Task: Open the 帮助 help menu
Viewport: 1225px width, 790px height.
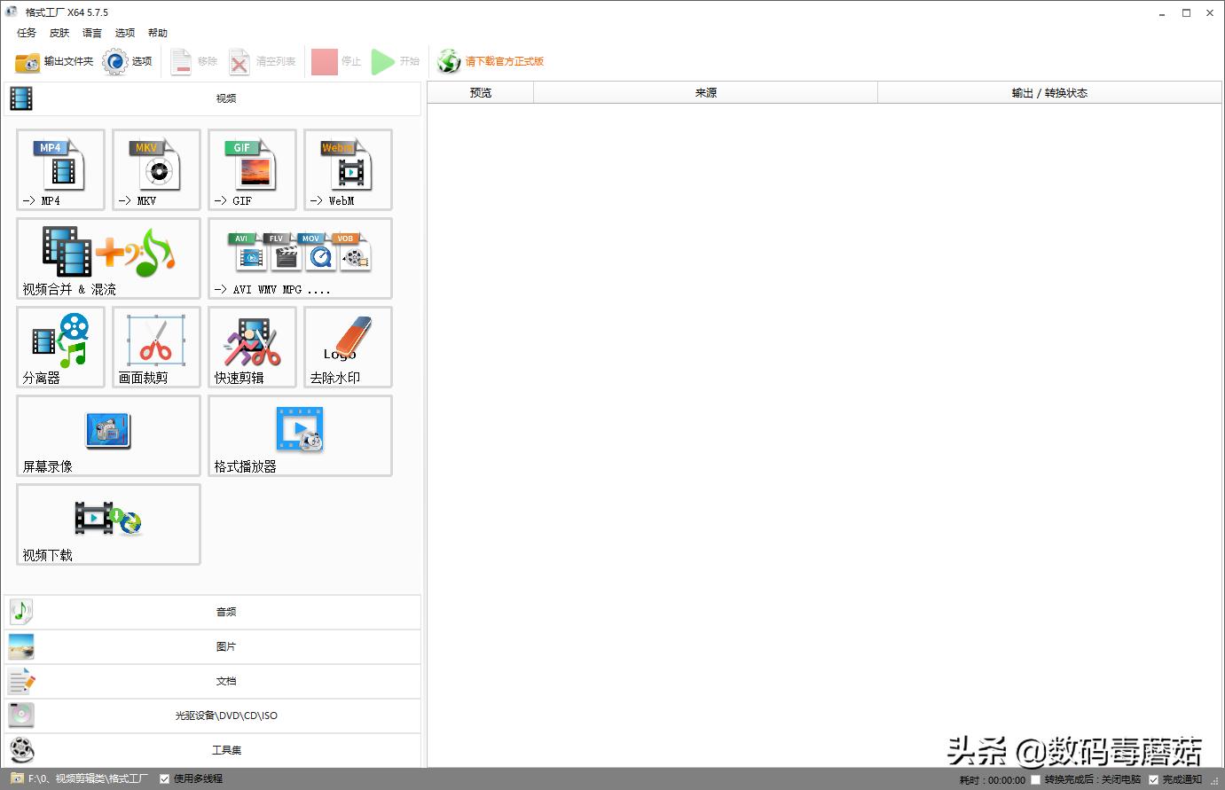Action: tap(157, 33)
